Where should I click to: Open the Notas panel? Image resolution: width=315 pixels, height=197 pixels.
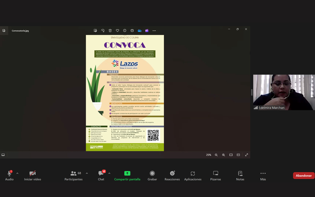[x=240, y=175]
